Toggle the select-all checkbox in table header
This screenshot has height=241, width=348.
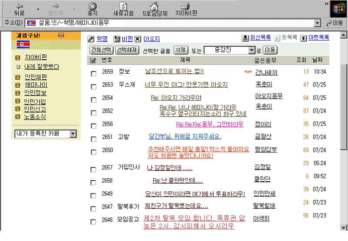tap(93, 61)
